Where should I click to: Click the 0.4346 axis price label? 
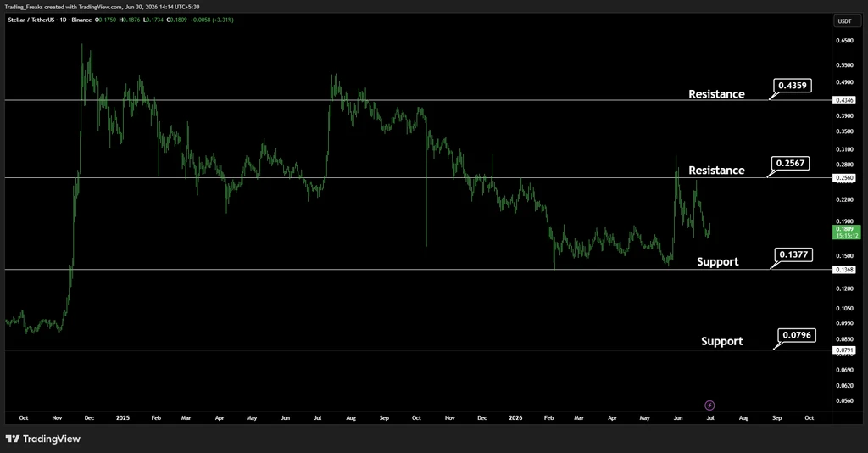844,100
